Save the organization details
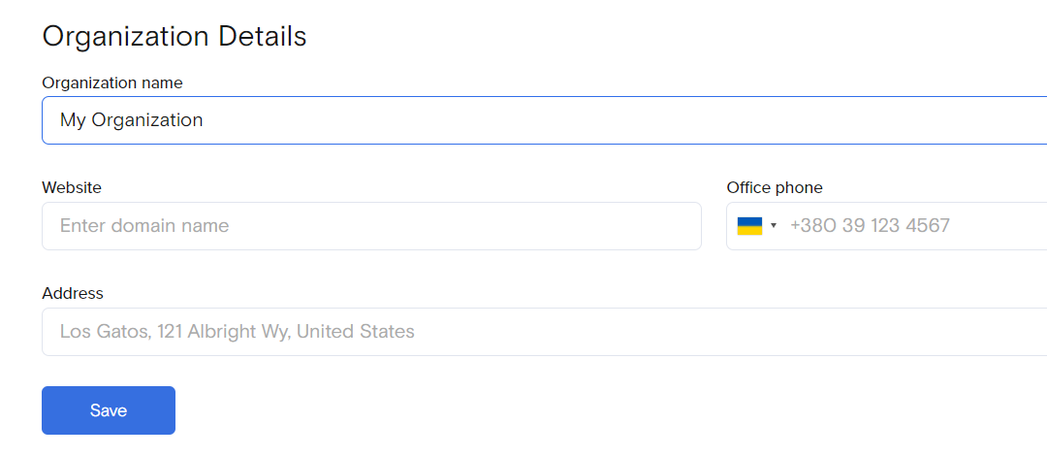Screen dimensions: 1047x457 tap(109, 410)
